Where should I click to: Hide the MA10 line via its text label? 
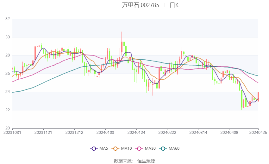click(126, 148)
